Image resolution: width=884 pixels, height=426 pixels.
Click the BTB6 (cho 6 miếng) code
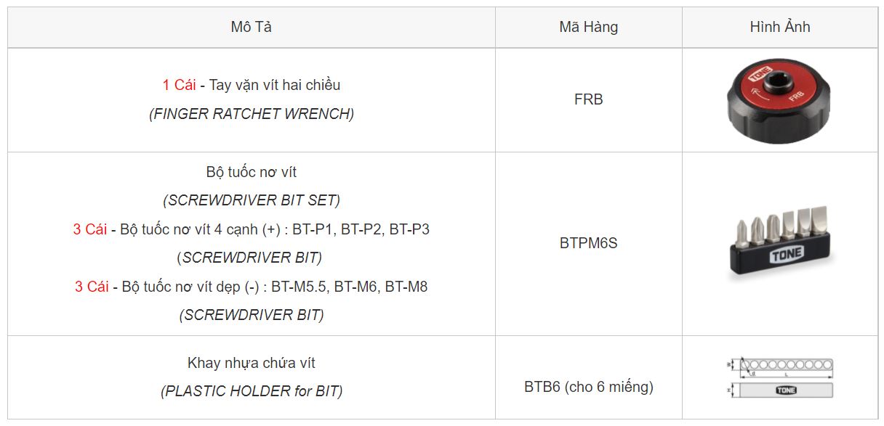588,387
